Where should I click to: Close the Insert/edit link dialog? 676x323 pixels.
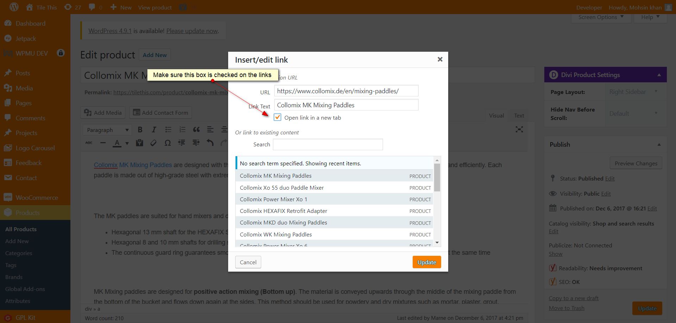(440, 59)
